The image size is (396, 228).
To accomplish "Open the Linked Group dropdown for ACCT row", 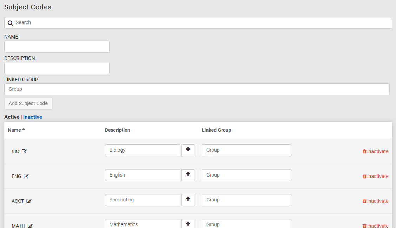I will [246, 200].
